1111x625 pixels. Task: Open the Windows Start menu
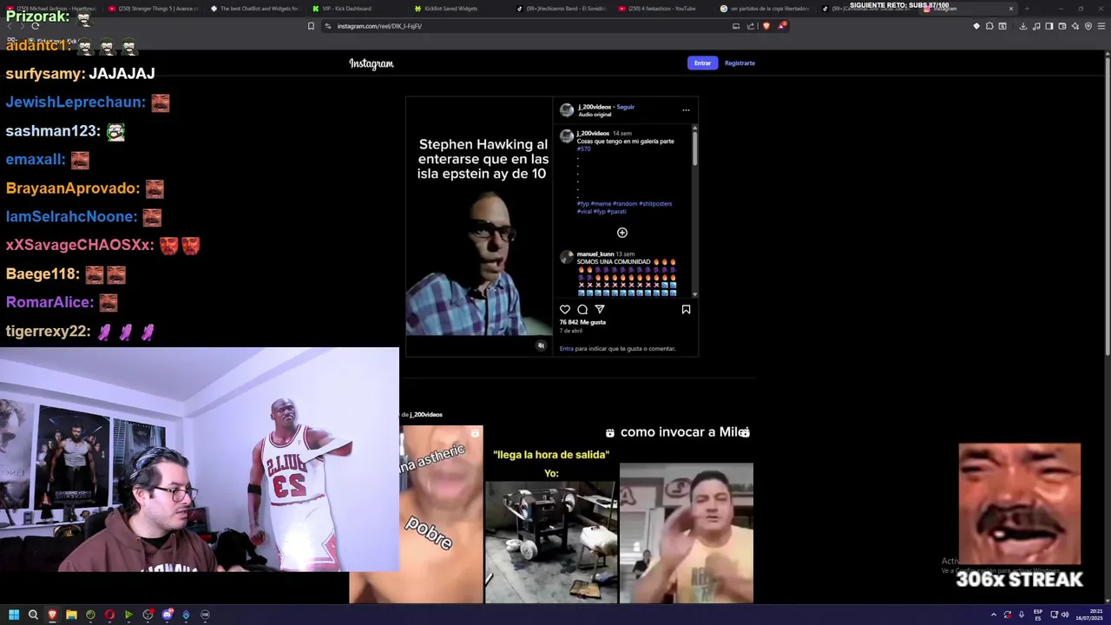tap(14, 615)
